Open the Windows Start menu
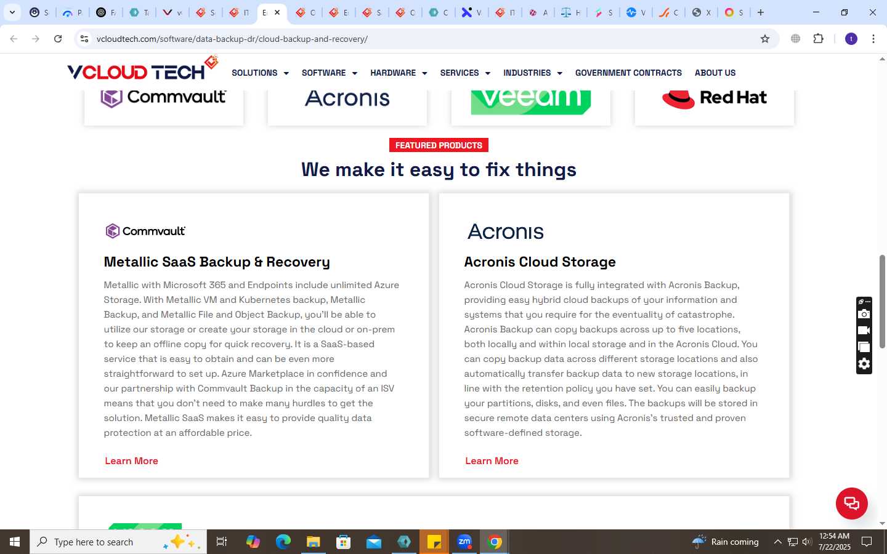887x554 pixels. click(15, 542)
